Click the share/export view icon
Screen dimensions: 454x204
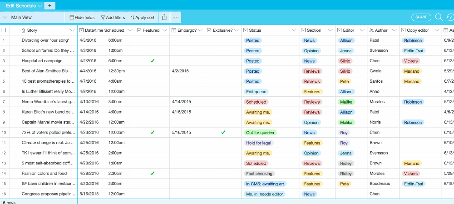(x=164, y=17)
